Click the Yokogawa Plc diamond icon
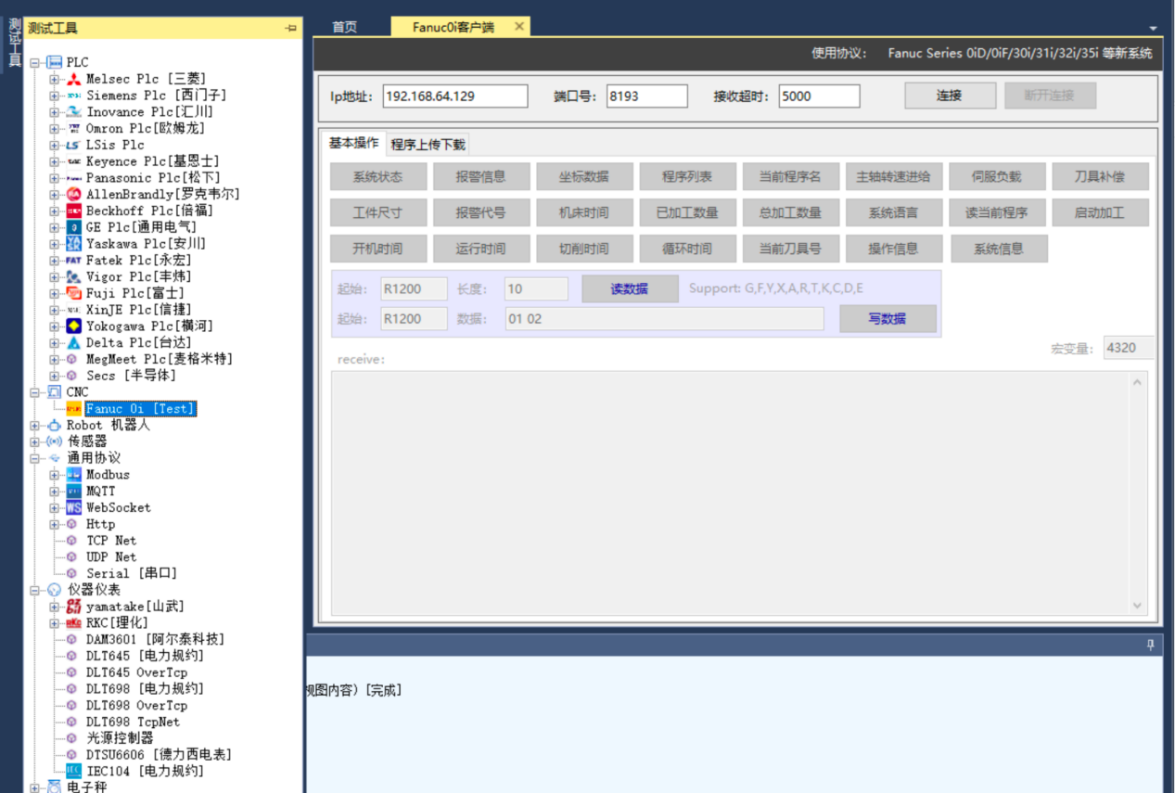 pos(73,326)
